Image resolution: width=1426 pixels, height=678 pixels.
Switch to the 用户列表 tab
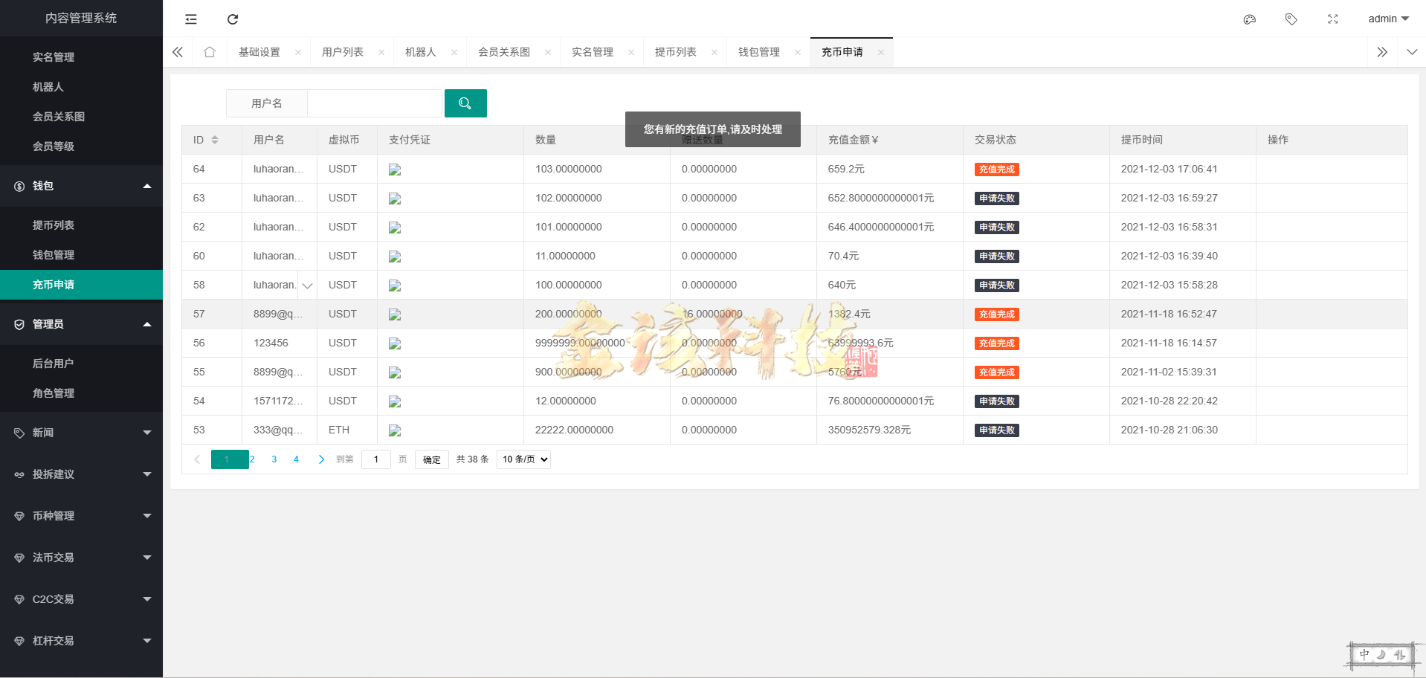[343, 51]
